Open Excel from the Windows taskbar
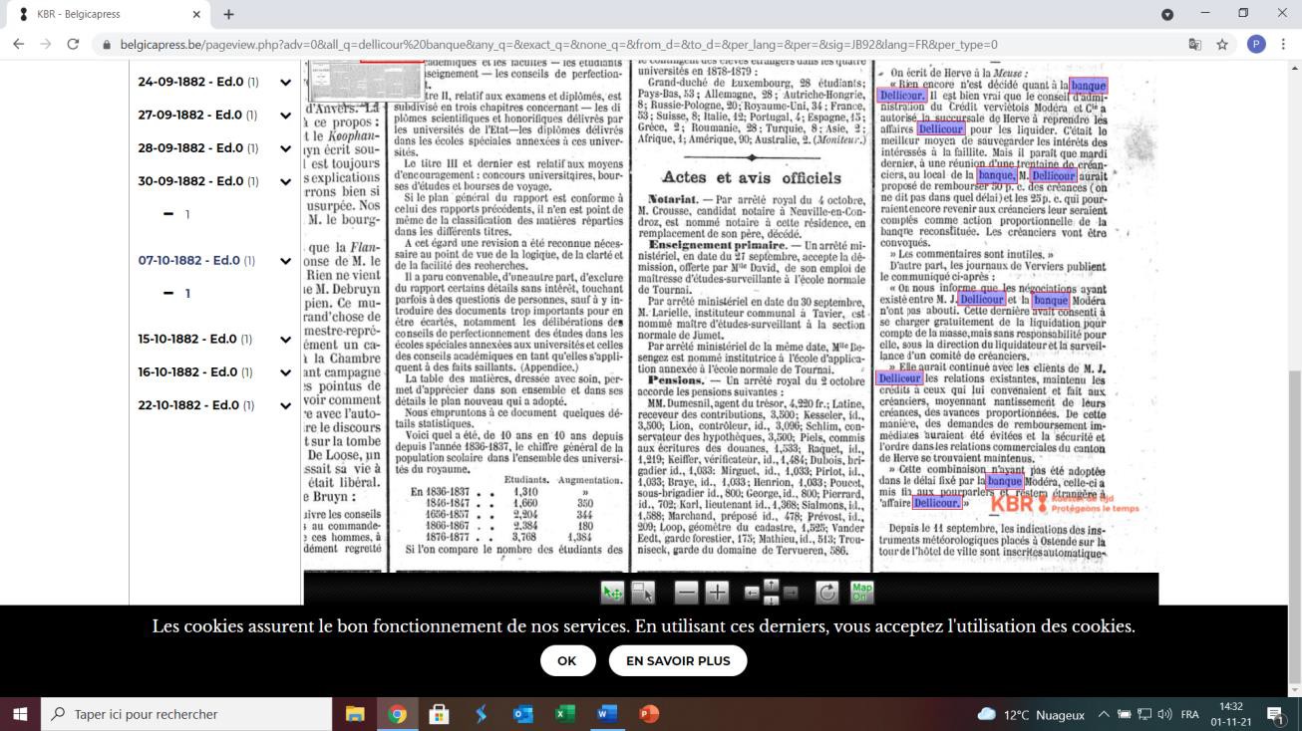The image size is (1302, 731). click(565, 714)
